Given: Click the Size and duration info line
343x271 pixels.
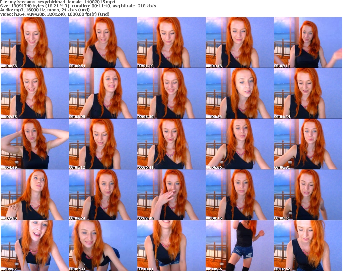Looking at the screenshot, I should pyautogui.click(x=78, y=6).
